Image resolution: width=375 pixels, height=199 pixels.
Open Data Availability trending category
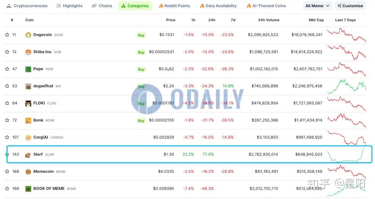click(218, 6)
